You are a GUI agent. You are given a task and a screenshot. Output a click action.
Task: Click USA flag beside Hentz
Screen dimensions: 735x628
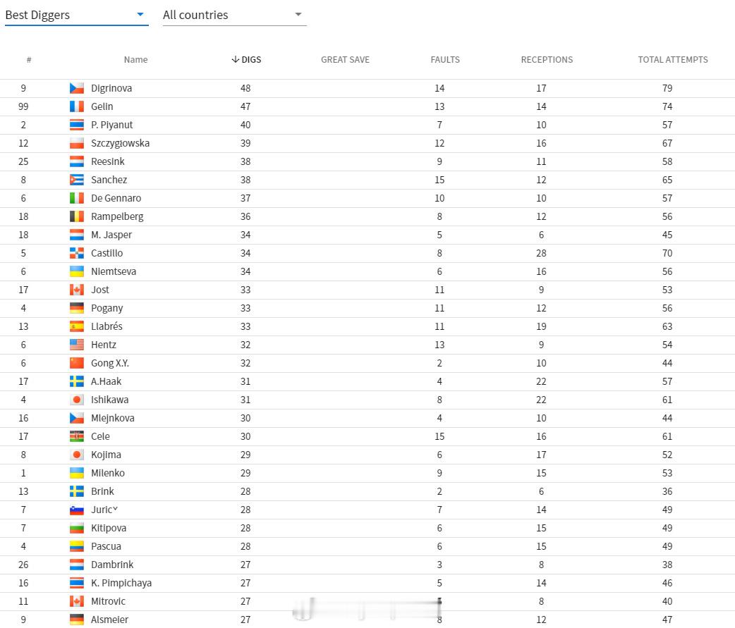pyautogui.click(x=77, y=345)
